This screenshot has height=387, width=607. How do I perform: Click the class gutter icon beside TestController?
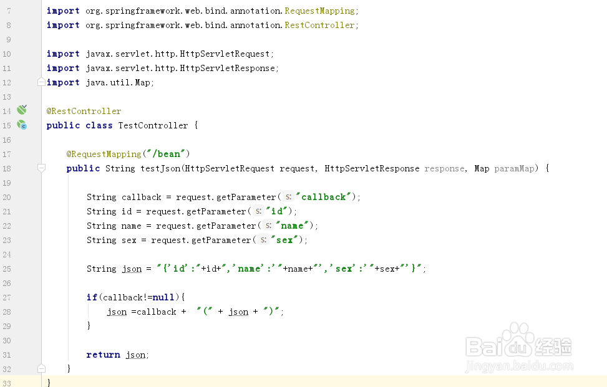pyautogui.click(x=22, y=125)
